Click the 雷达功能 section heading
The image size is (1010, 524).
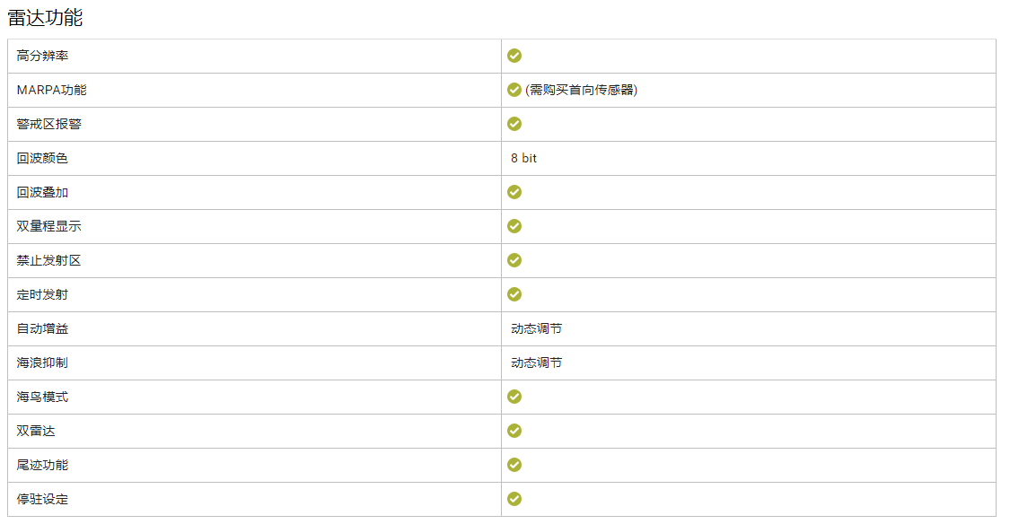coord(45,17)
